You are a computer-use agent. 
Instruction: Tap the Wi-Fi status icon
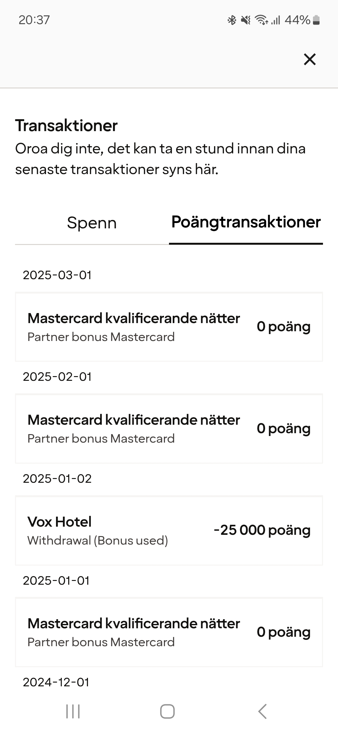click(x=261, y=20)
